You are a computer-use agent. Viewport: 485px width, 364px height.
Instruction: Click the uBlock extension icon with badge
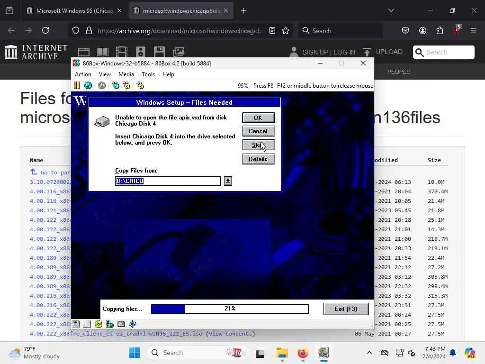point(457,30)
